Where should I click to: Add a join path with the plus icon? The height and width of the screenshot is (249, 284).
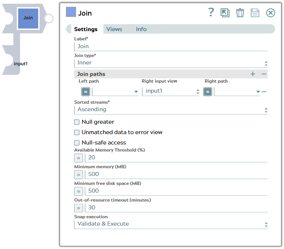click(253, 74)
